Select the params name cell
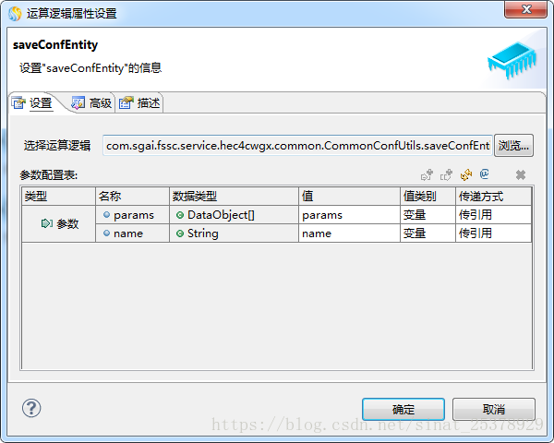554x443 pixels. 132,215
